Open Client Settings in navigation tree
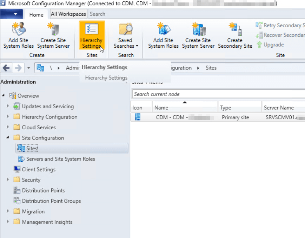The height and width of the screenshot is (238, 305). 39,169
